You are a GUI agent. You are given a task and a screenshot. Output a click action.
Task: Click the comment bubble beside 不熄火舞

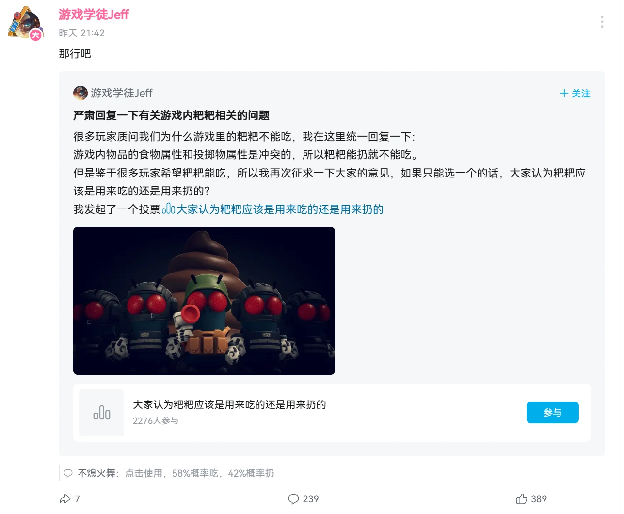[x=68, y=473]
